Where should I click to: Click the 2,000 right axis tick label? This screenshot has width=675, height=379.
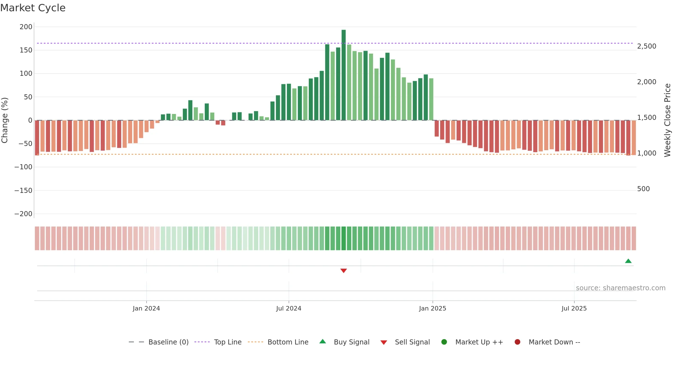647,82
